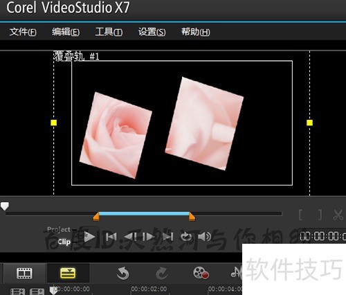Click the second track film icon
The width and height of the screenshot is (346, 295).
(x=37, y=292)
